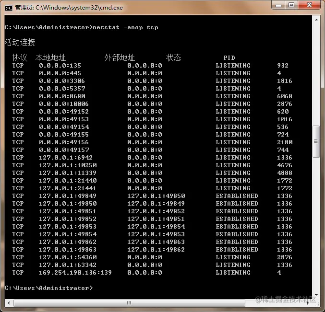Click foreign address 127.0.0.1:49852

pos(156,211)
